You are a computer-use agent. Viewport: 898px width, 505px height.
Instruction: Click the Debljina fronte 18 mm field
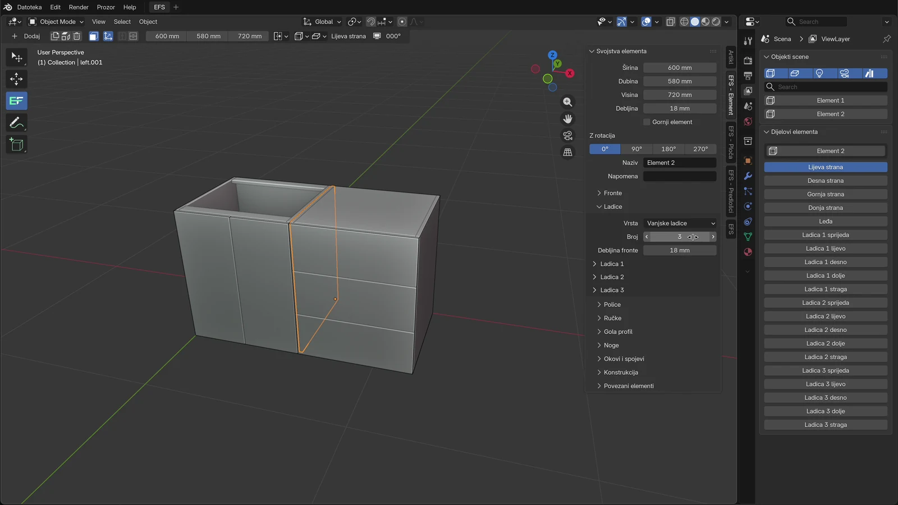pos(680,251)
